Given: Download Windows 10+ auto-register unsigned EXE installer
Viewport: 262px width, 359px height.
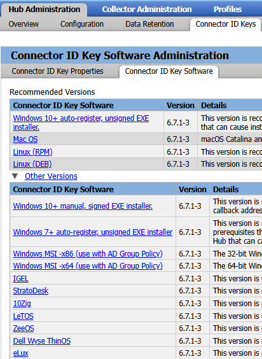Looking at the screenshot, I should click(x=81, y=122).
